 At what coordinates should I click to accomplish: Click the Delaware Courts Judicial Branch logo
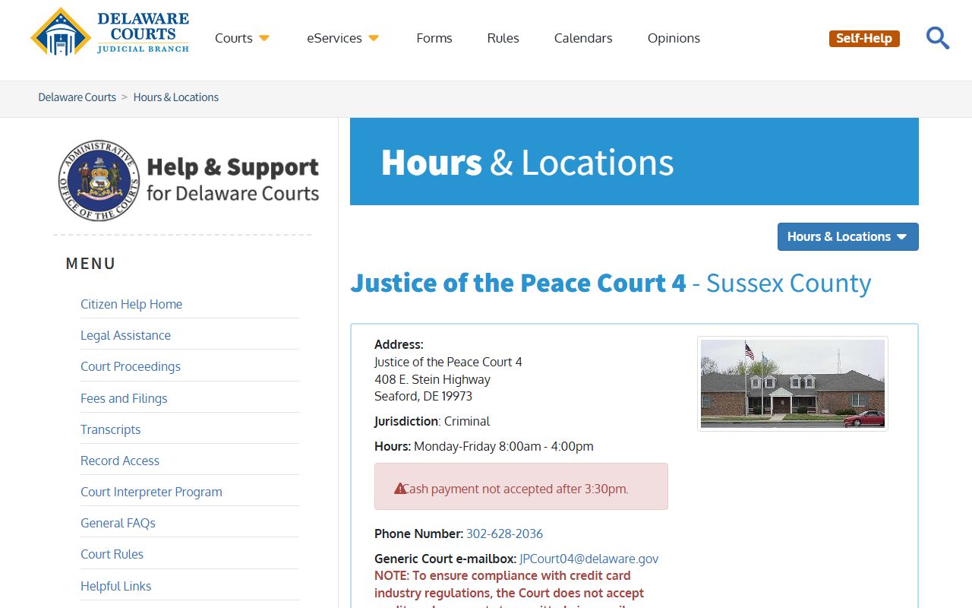109,32
